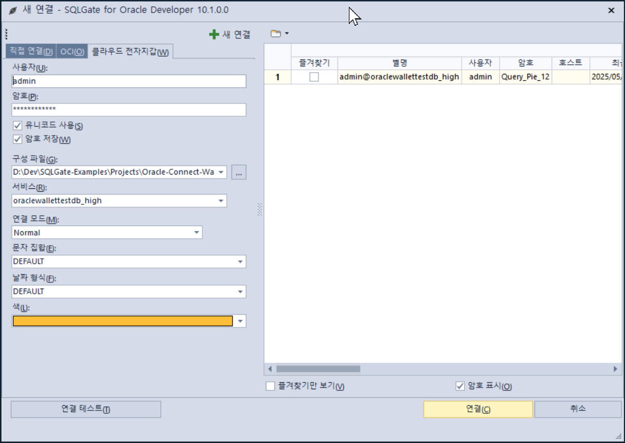Click the green plus New Connection icon

214,35
